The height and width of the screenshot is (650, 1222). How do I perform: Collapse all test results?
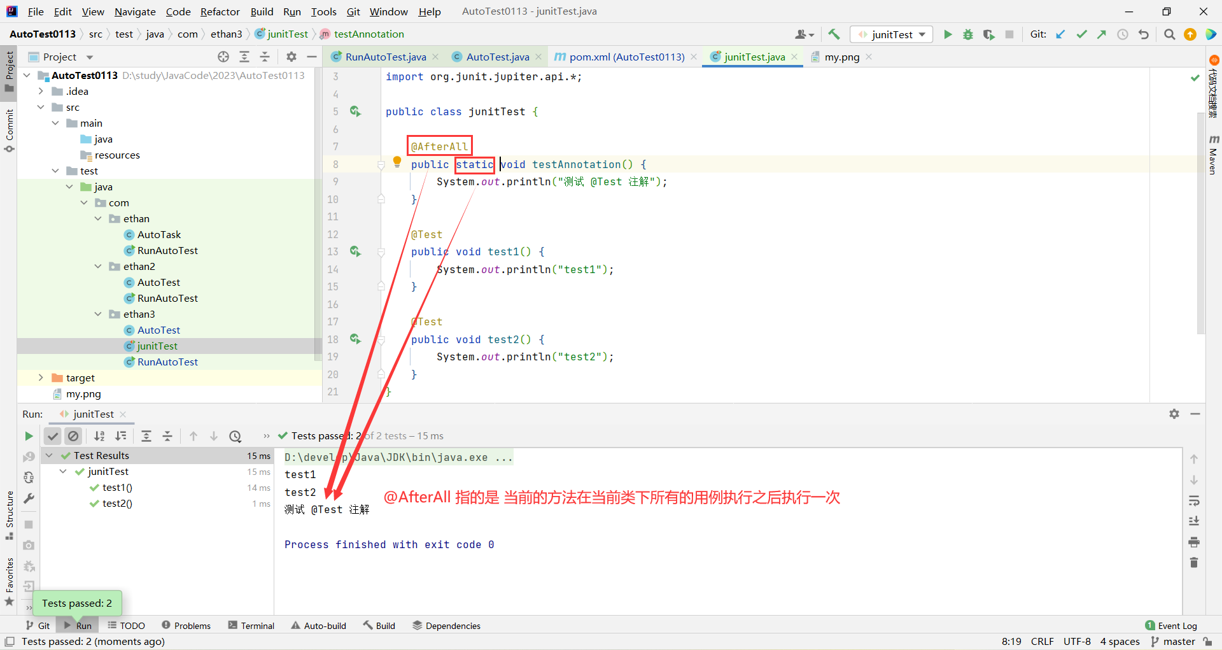pos(167,436)
